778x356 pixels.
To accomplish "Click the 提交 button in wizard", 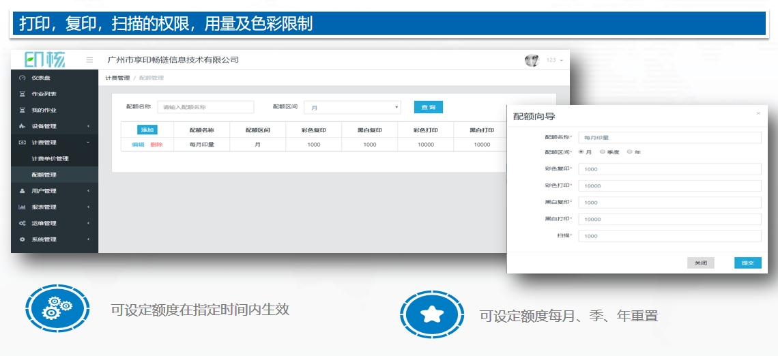I will [x=747, y=263].
